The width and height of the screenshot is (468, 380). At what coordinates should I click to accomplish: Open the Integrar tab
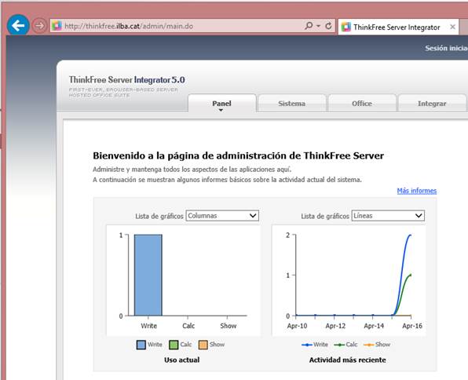432,104
